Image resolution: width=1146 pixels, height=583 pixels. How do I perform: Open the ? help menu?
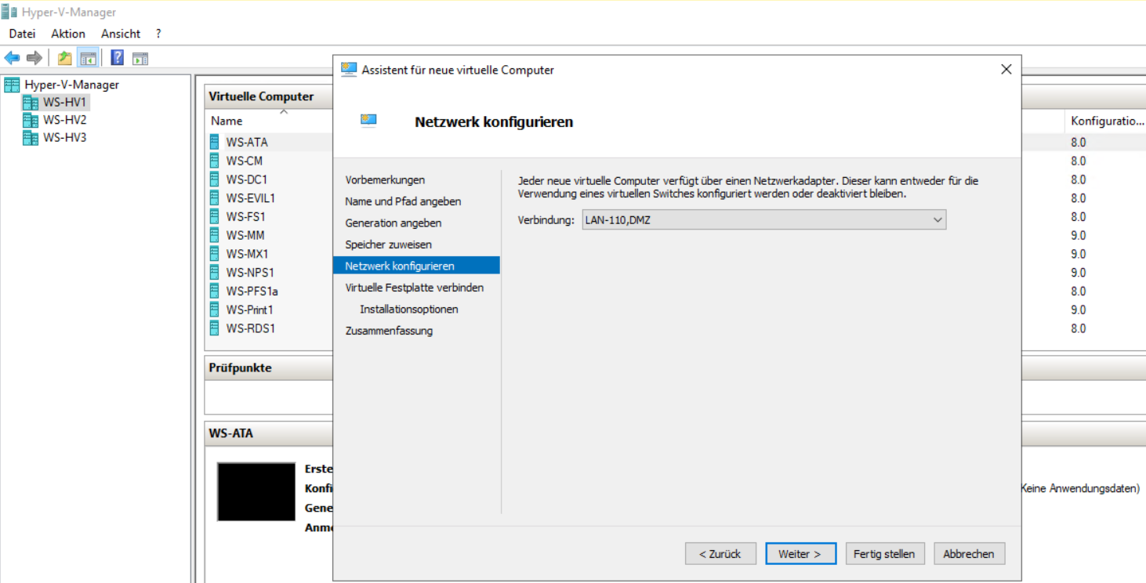click(x=158, y=34)
